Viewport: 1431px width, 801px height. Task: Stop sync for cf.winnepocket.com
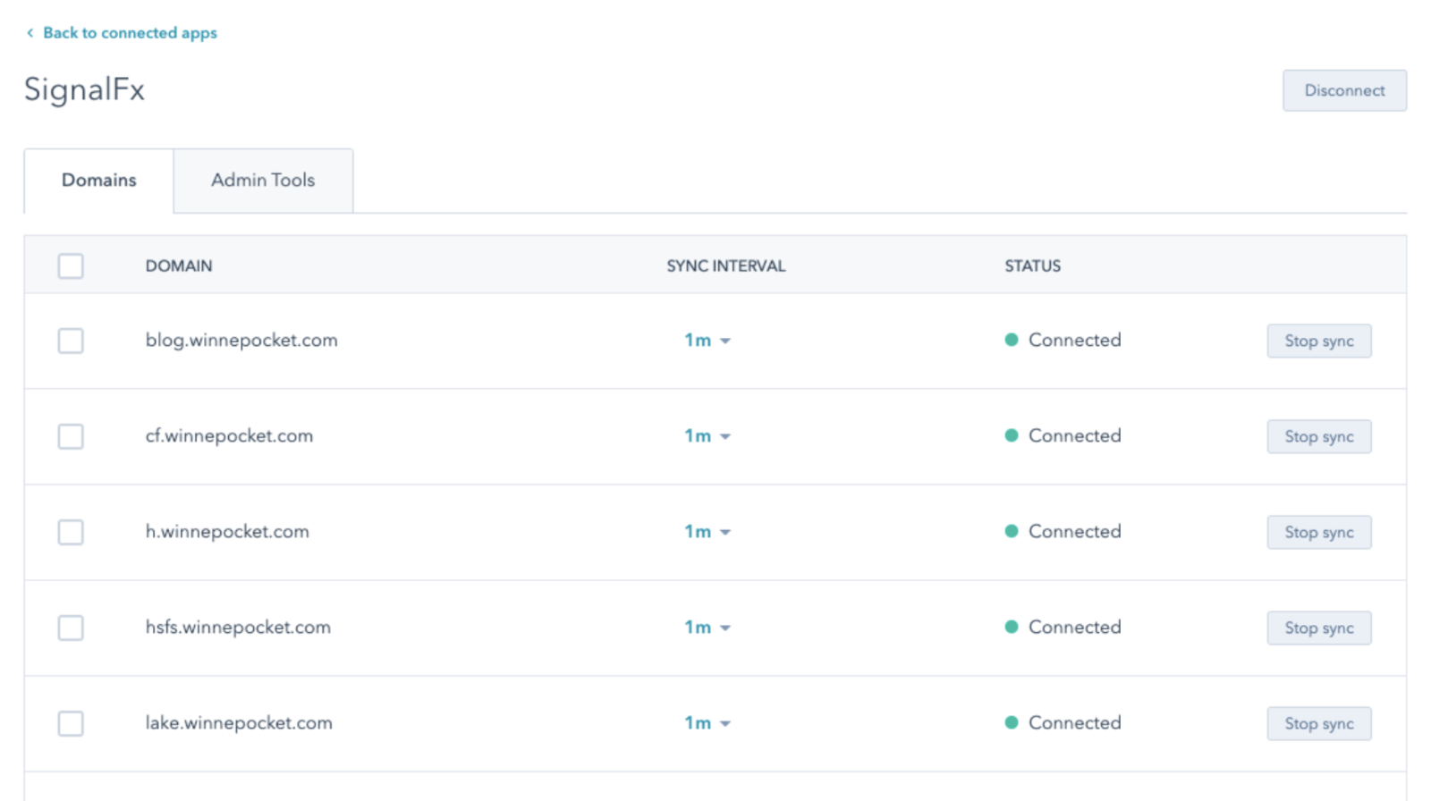(1318, 436)
